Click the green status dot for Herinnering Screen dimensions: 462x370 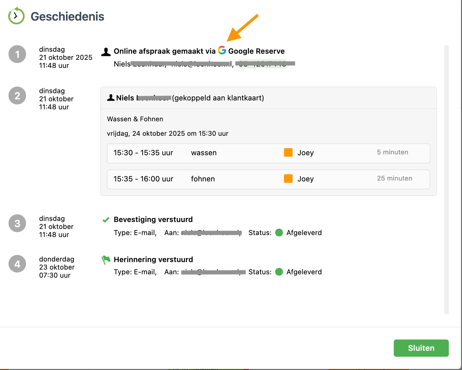pyautogui.click(x=279, y=272)
